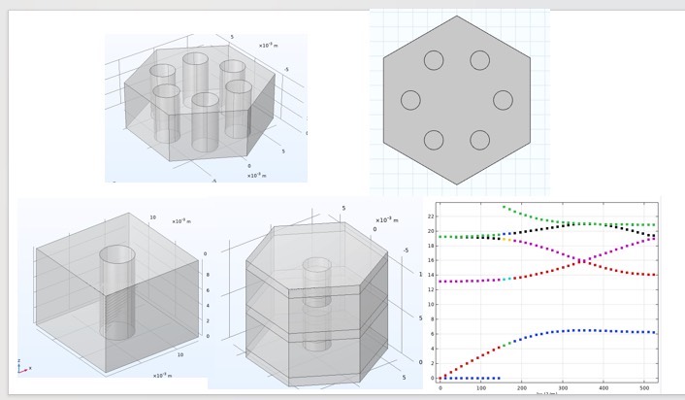Select the cube with single cylinder image
This screenshot has height=400, width=685.
[x=113, y=288]
